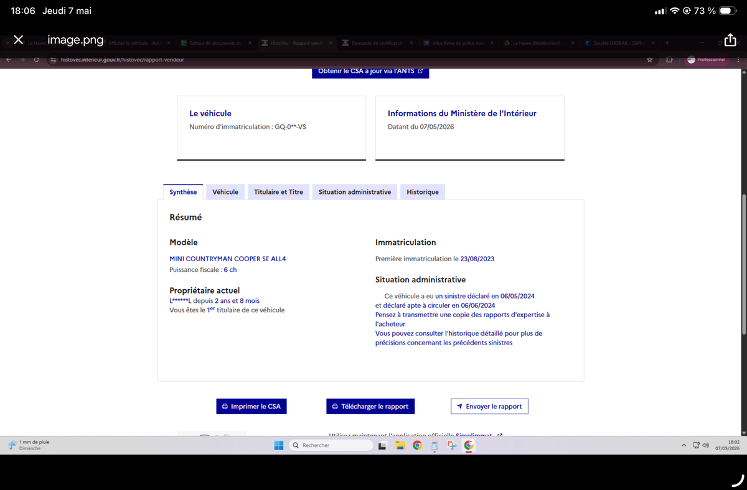Select the Situation administrative tab
The width and height of the screenshot is (747, 490).
[x=355, y=192]
